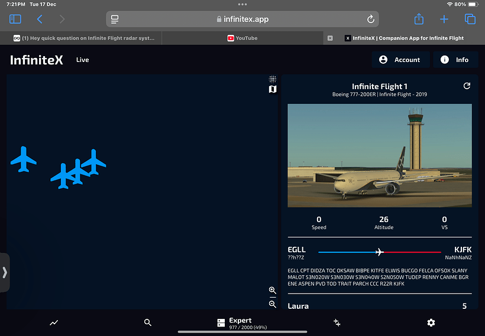Viewport: 485px width, 336px height.
Task: Reload the infinitex.app page
Action: click(x=371, y=19)
